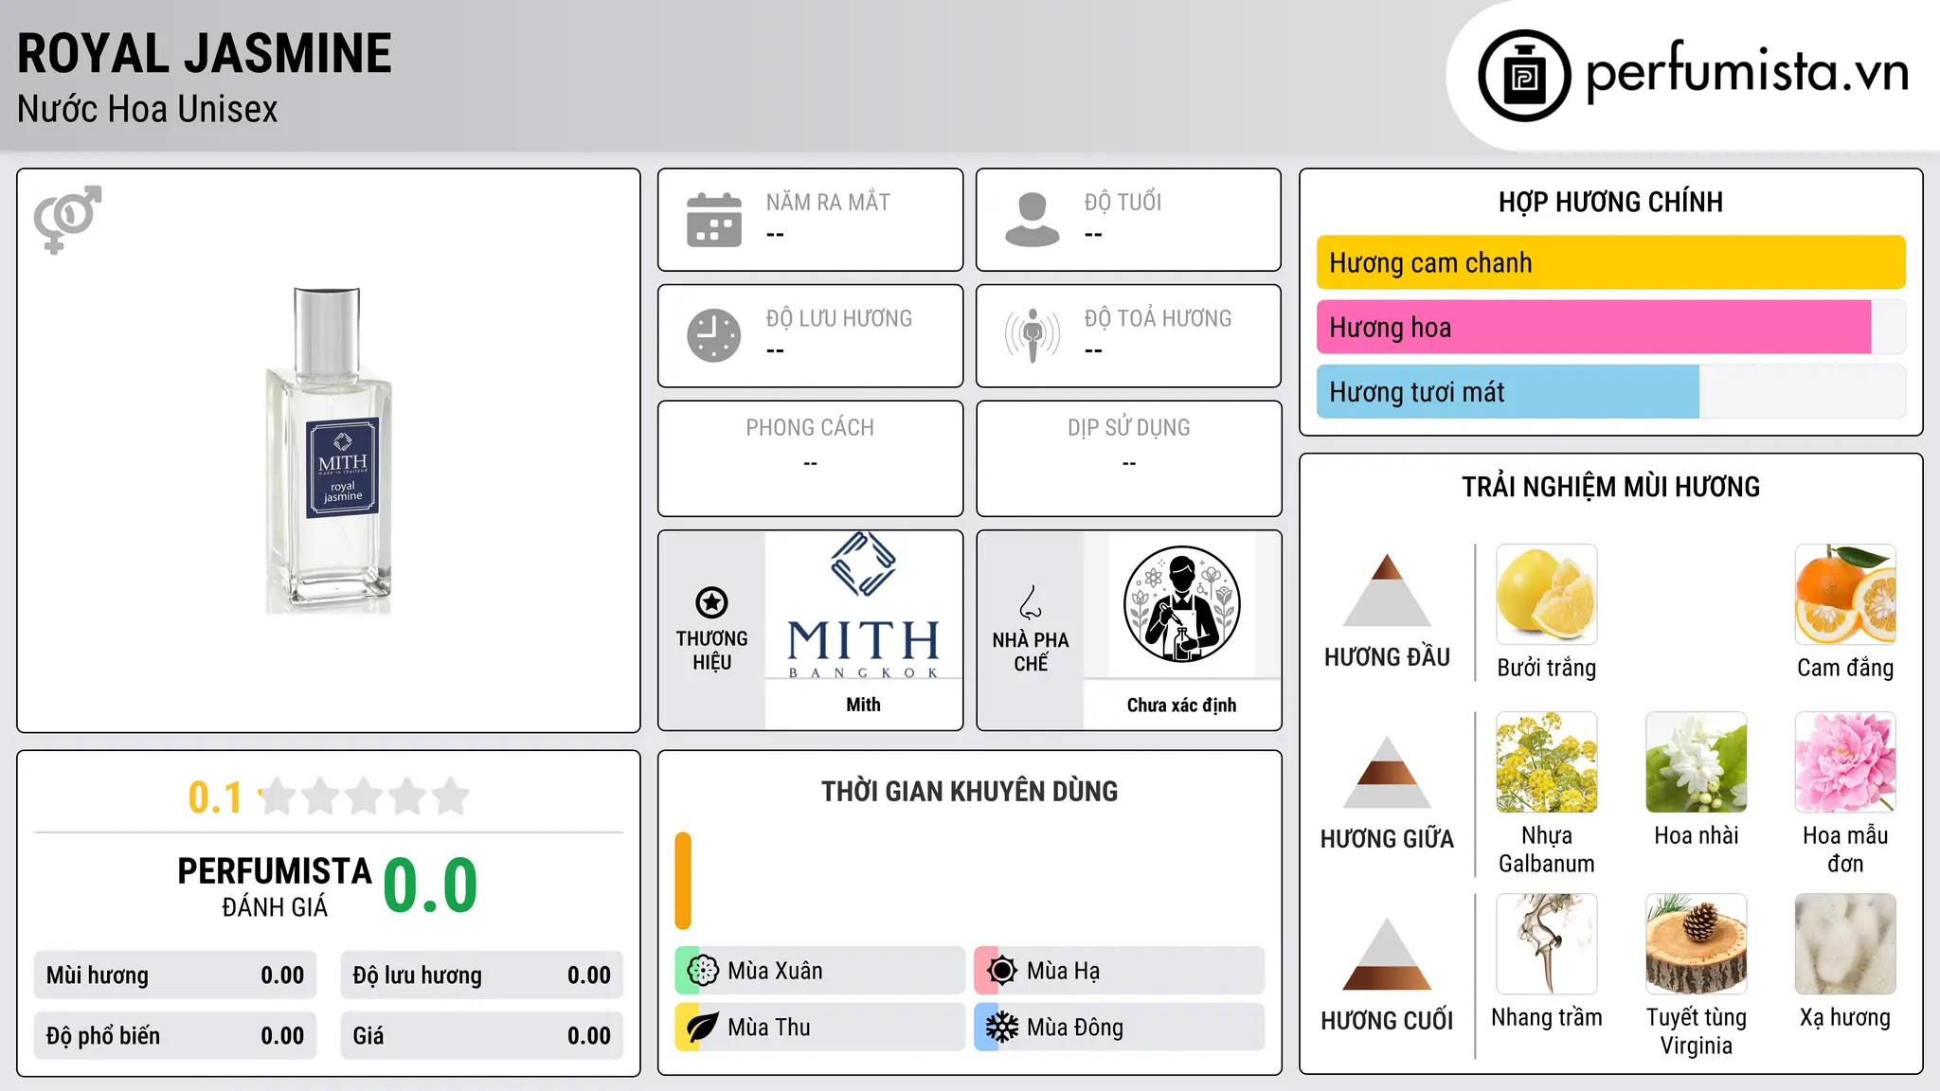Click the Mith Bangkok brand logo
The height and width of the screenshot is (1091, 1940).
pyautogui.click(x=863, y=605)
